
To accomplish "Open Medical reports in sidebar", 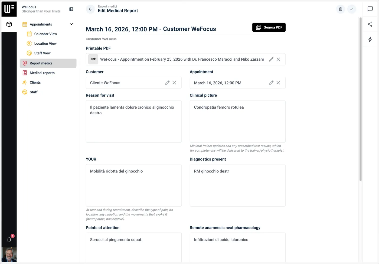I will tap(42, 73).
